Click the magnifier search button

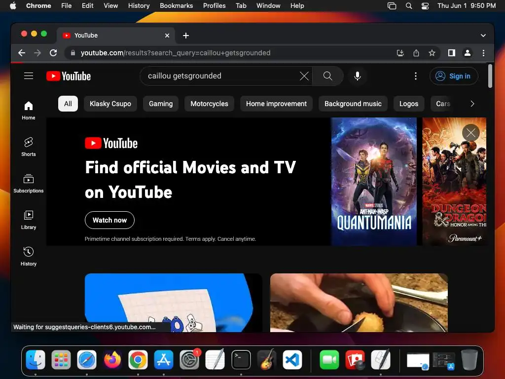tap(327, 76)
